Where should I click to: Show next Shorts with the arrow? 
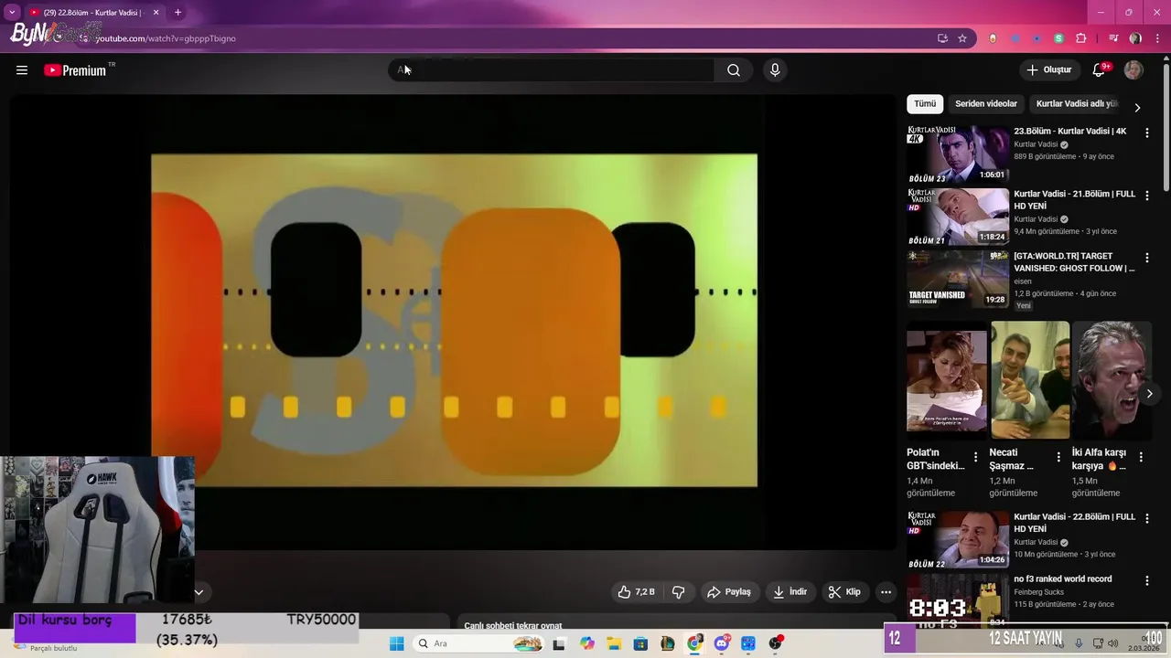[1149, 394]
